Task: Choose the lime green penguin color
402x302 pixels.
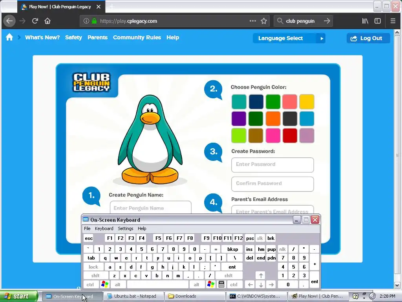Action: tap(239, 135)
